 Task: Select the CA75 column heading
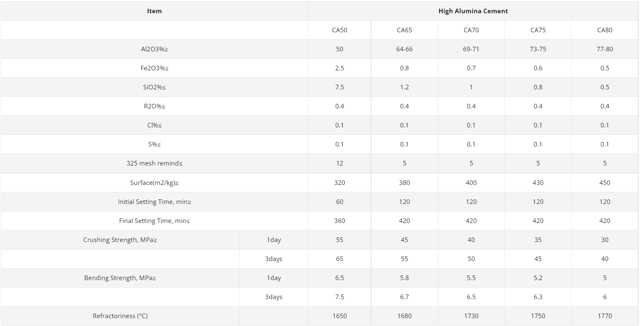[x=538, y=30]
